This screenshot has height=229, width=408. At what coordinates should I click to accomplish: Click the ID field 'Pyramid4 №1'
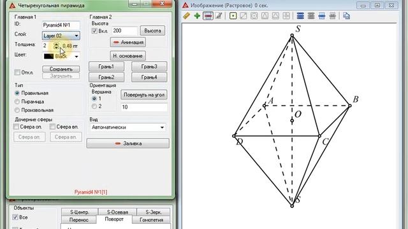click(61, 25)
